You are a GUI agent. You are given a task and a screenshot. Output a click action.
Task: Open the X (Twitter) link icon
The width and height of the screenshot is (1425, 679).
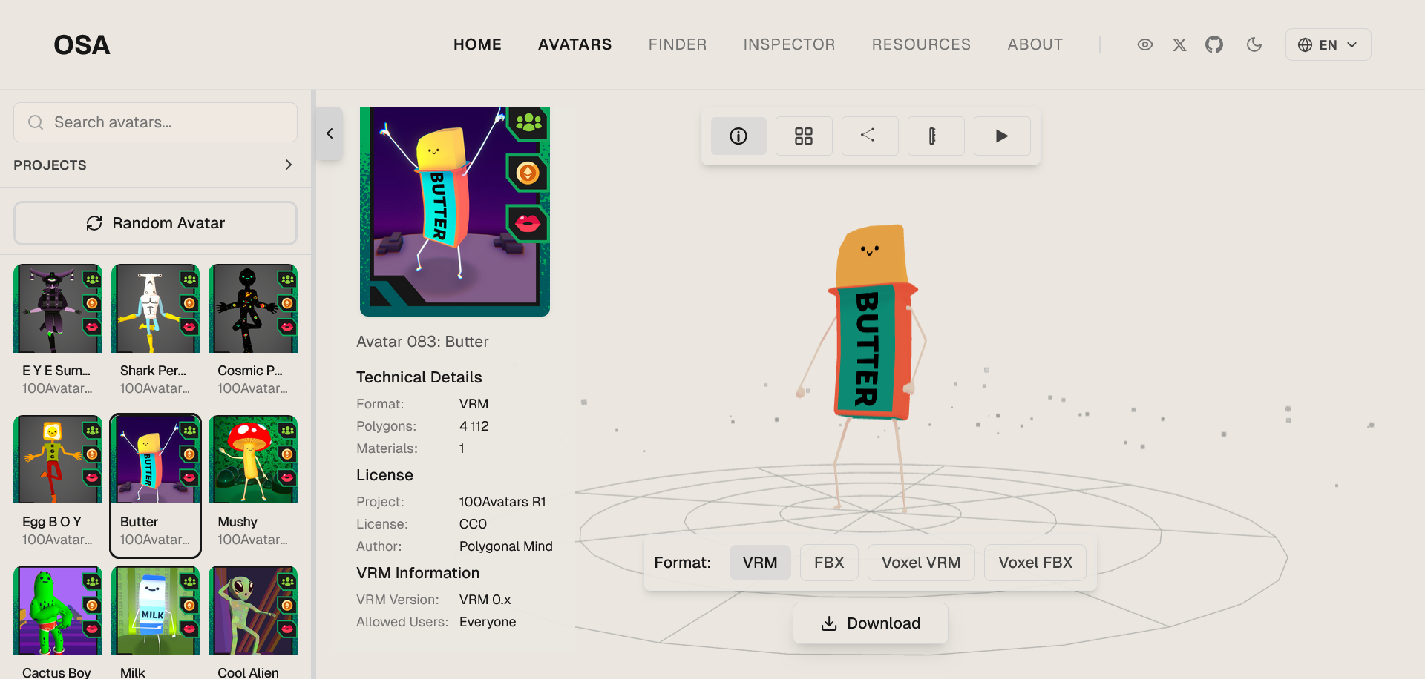[1179, 44]
